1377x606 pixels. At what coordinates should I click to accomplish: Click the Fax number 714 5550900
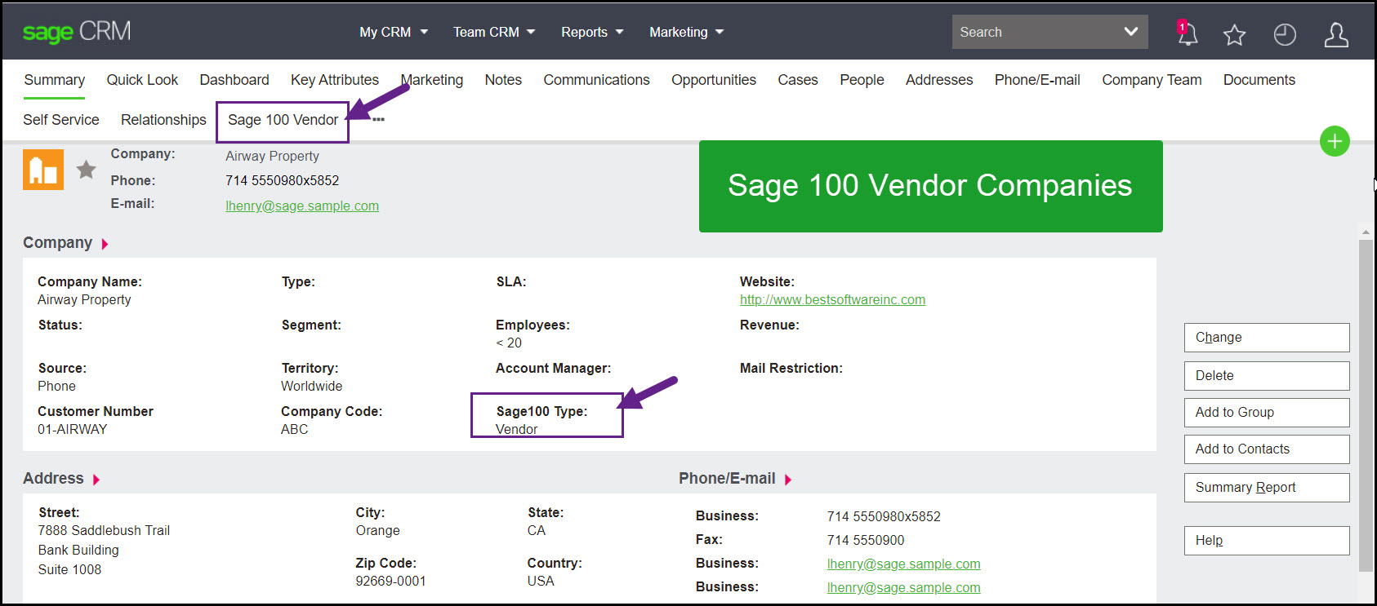click(x=866, y=541)
